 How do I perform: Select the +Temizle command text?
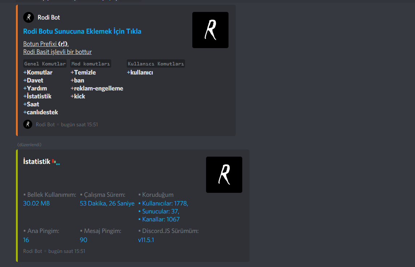click(x=83, y=72)
